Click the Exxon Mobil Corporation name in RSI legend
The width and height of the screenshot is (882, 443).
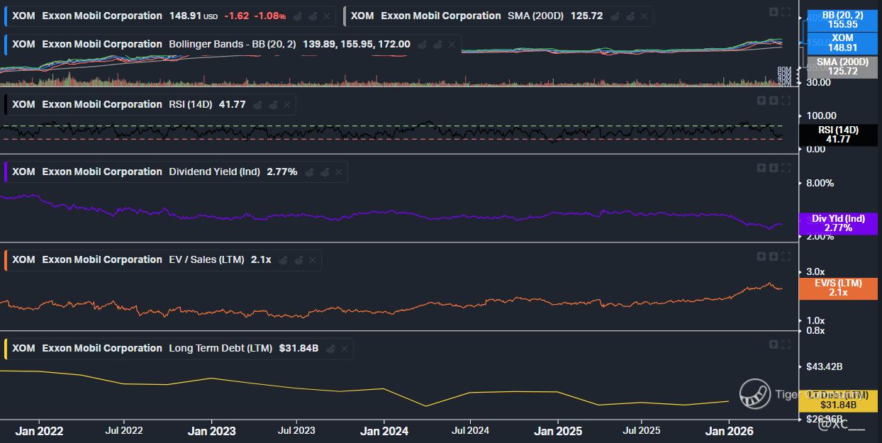pos(102,105)
